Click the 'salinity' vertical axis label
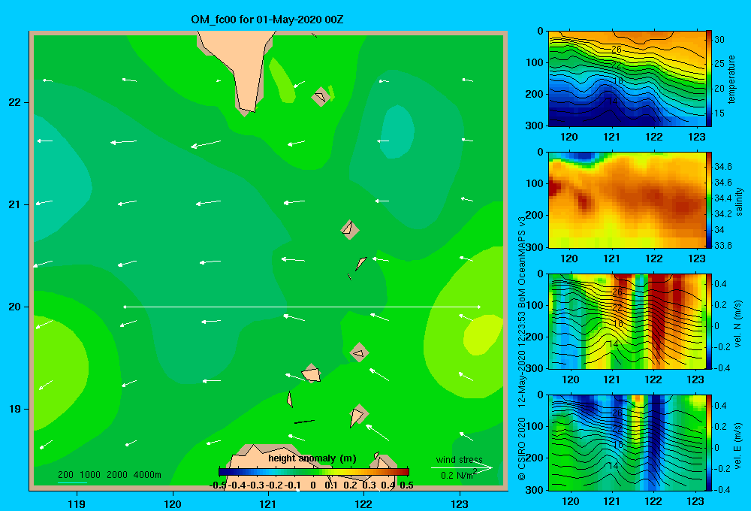The height and width of the screenshot is (511, 751). click(x=739, y=201)
